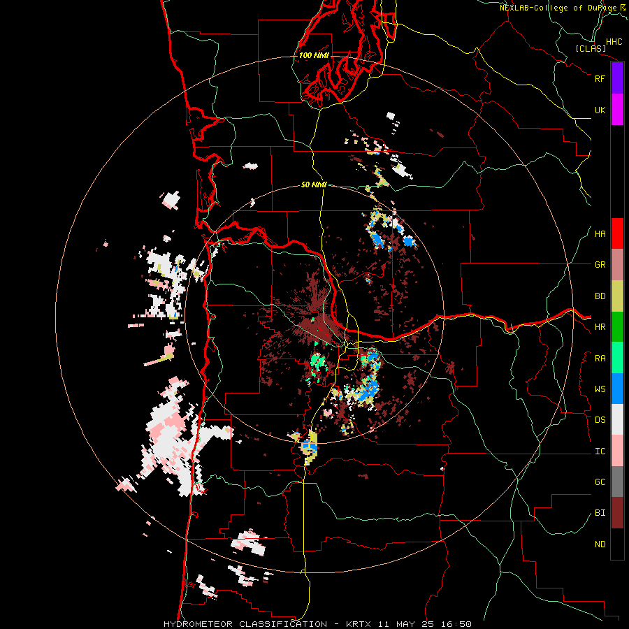Click the UK magenta legend swatch
Image resolution: width=629 pixels, height=629 pixels.
(x=617, y=110)
